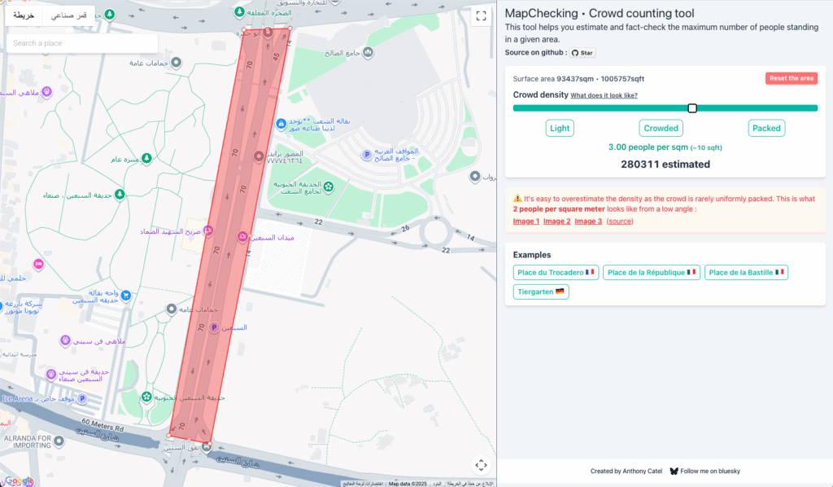Load Place de la Bastille example
The image size is (833, 487).
(746, 272)
